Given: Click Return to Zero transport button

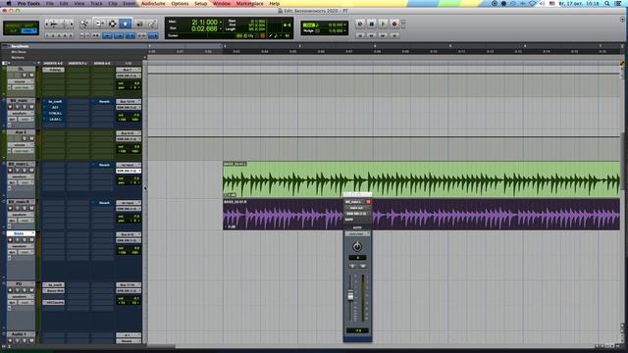Looking at the screenshot, I should 360,35.
